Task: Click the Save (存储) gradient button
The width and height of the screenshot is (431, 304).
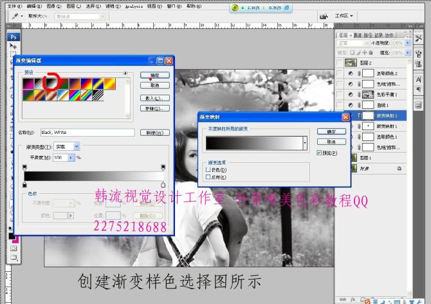Action: (x=155, y=108)
